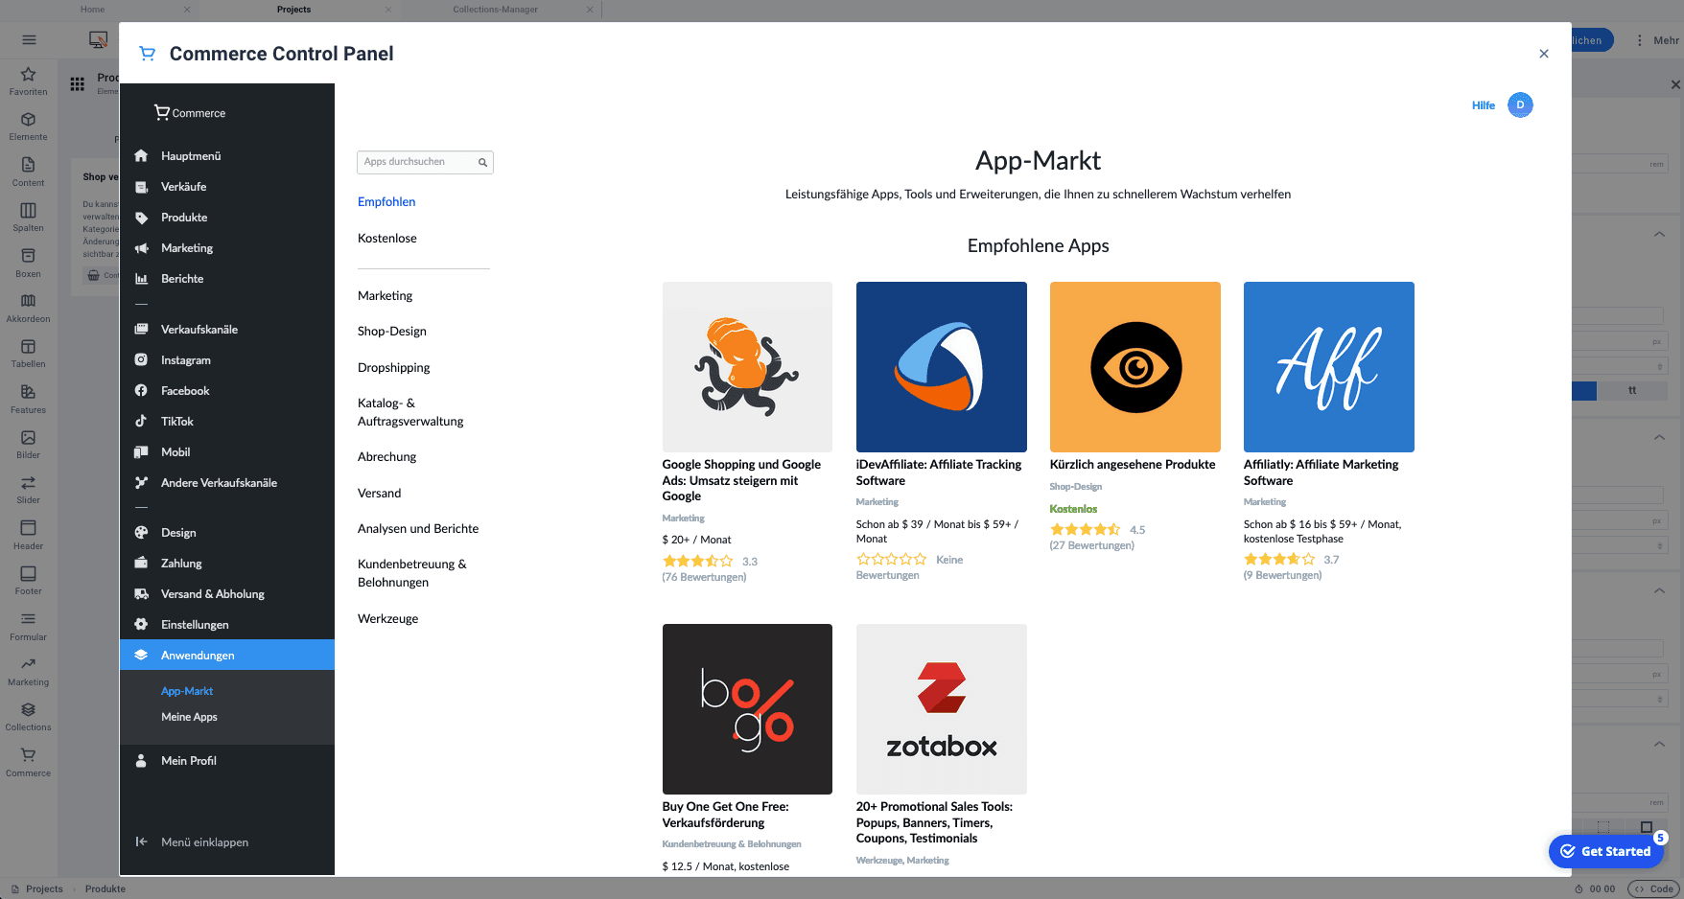The image size is (1684, 899).
Task: Open the TikTok sales channel
Action: tap(176, 421)
